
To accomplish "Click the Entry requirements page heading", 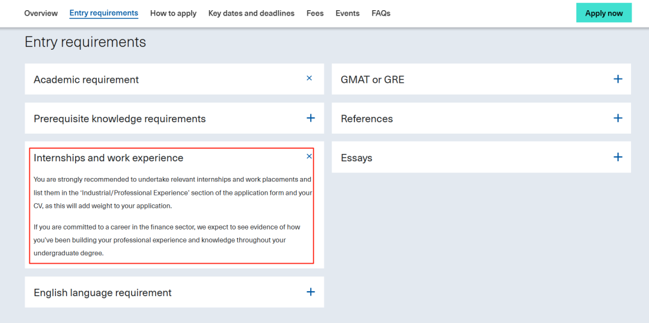I will coord(85,42).
